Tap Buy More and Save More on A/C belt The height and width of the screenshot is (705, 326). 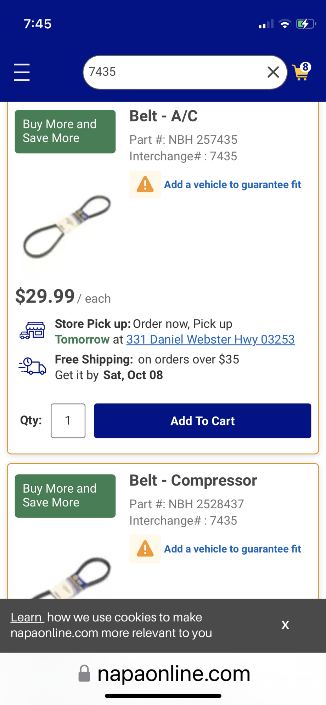(65, 132)
